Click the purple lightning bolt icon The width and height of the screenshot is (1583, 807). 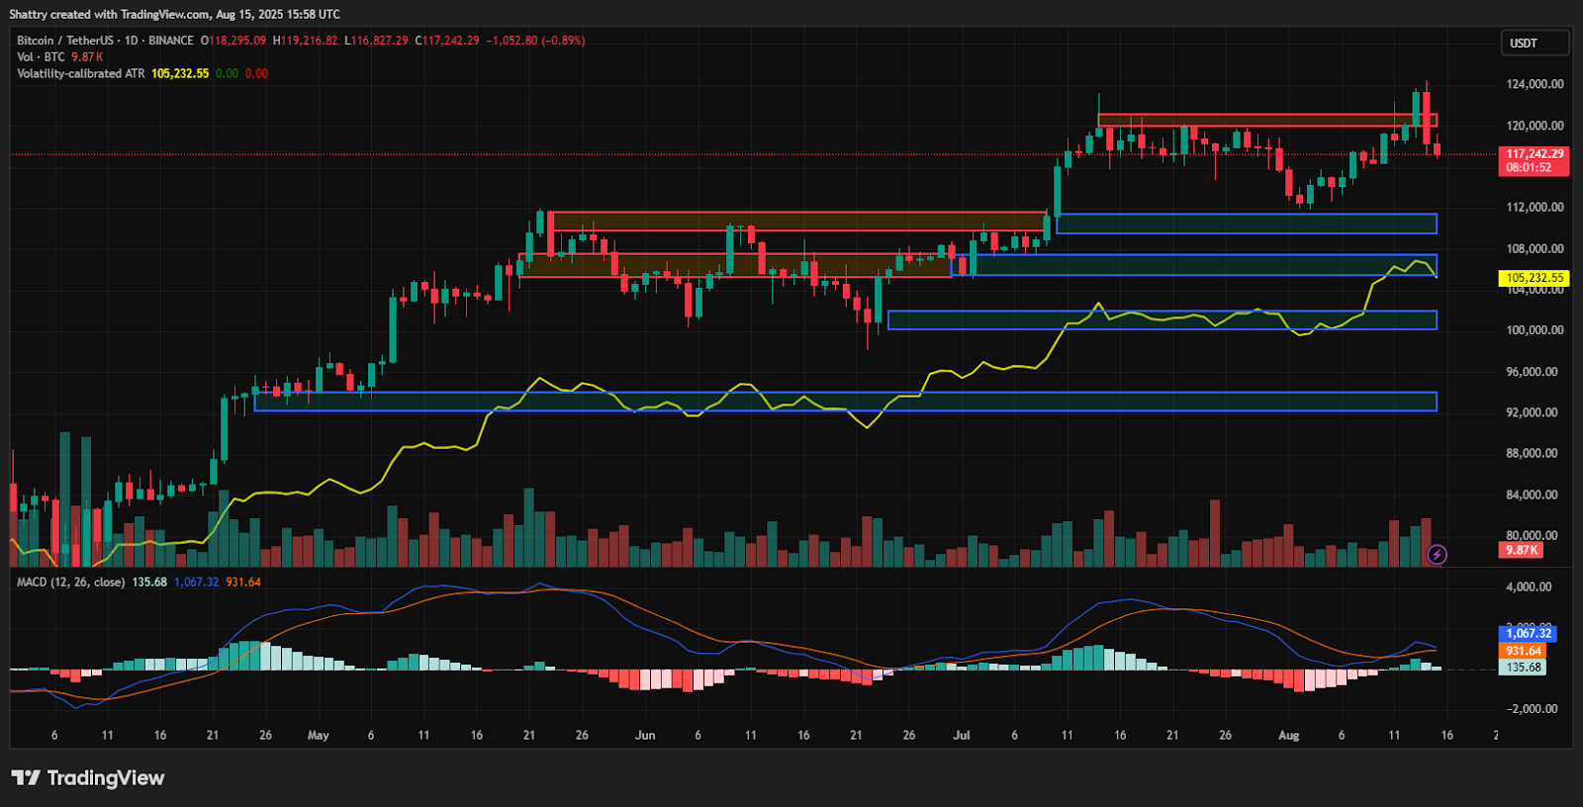1437,555
